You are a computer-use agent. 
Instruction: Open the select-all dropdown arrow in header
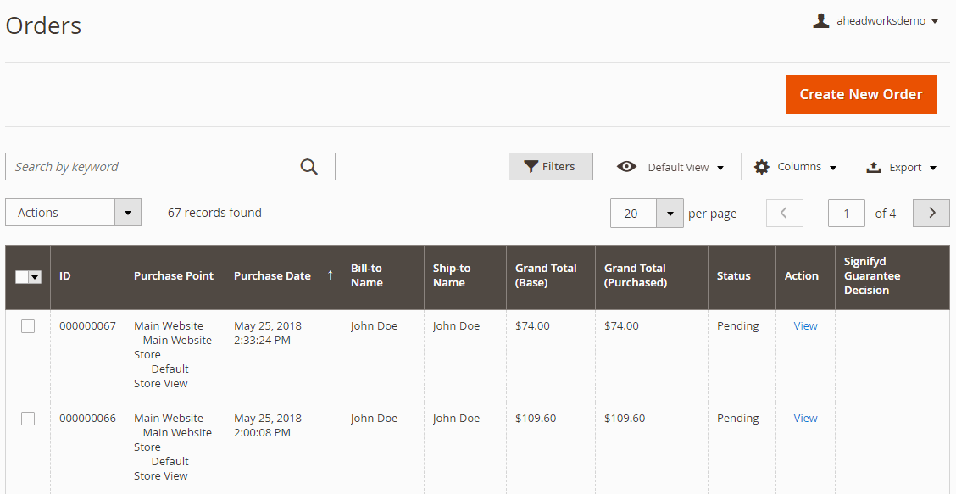[x=36, y=277]
